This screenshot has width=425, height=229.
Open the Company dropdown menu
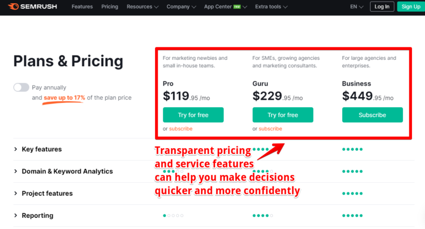point(181,7)
